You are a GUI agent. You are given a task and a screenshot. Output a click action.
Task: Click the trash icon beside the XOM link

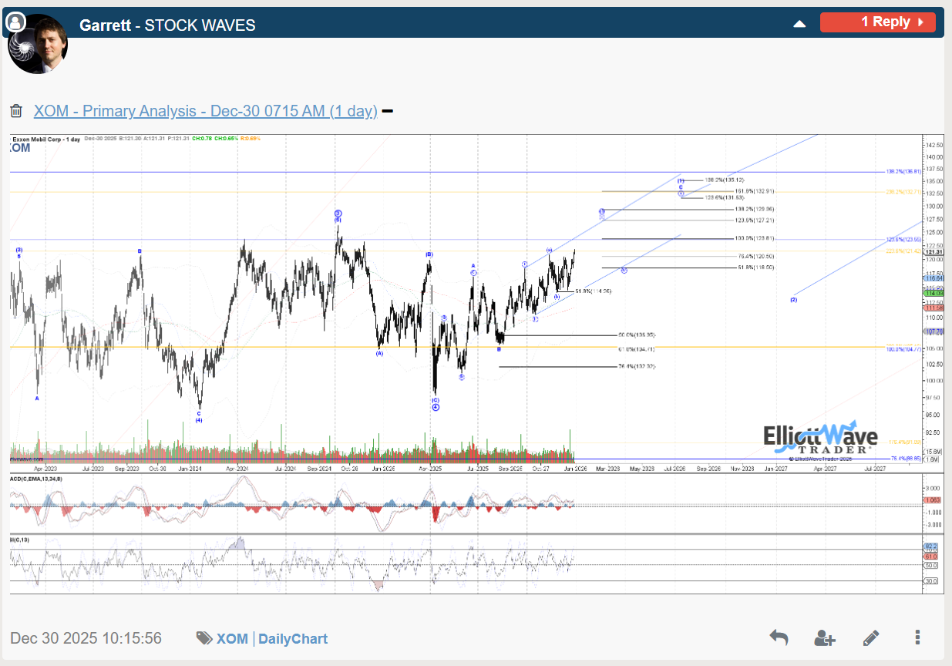[16, 111]
